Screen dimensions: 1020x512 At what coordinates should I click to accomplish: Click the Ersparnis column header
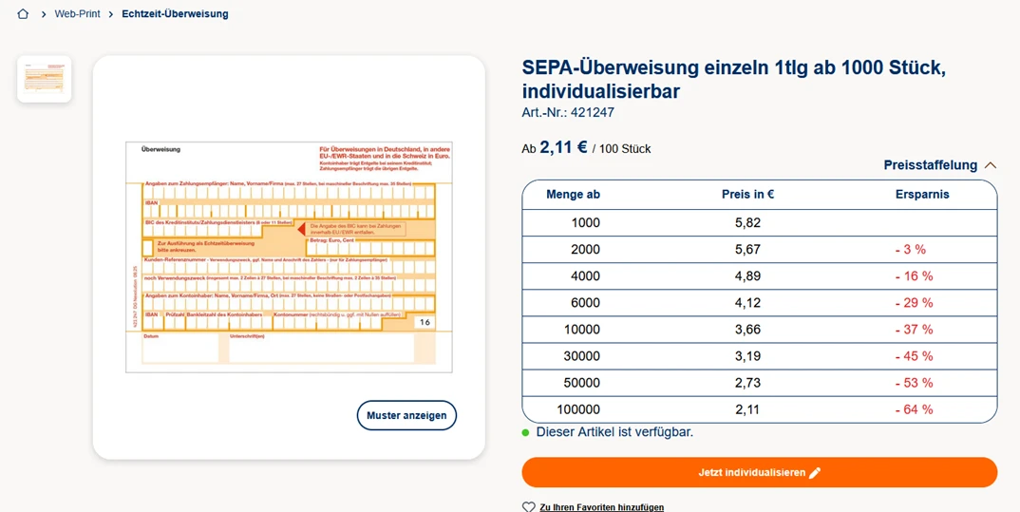click(921, 195)
